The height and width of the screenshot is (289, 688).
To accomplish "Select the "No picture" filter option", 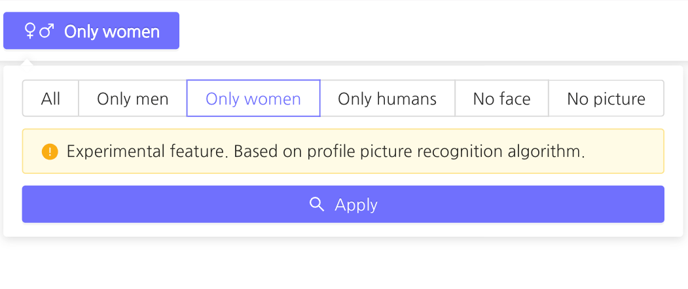I will (606, 99).
